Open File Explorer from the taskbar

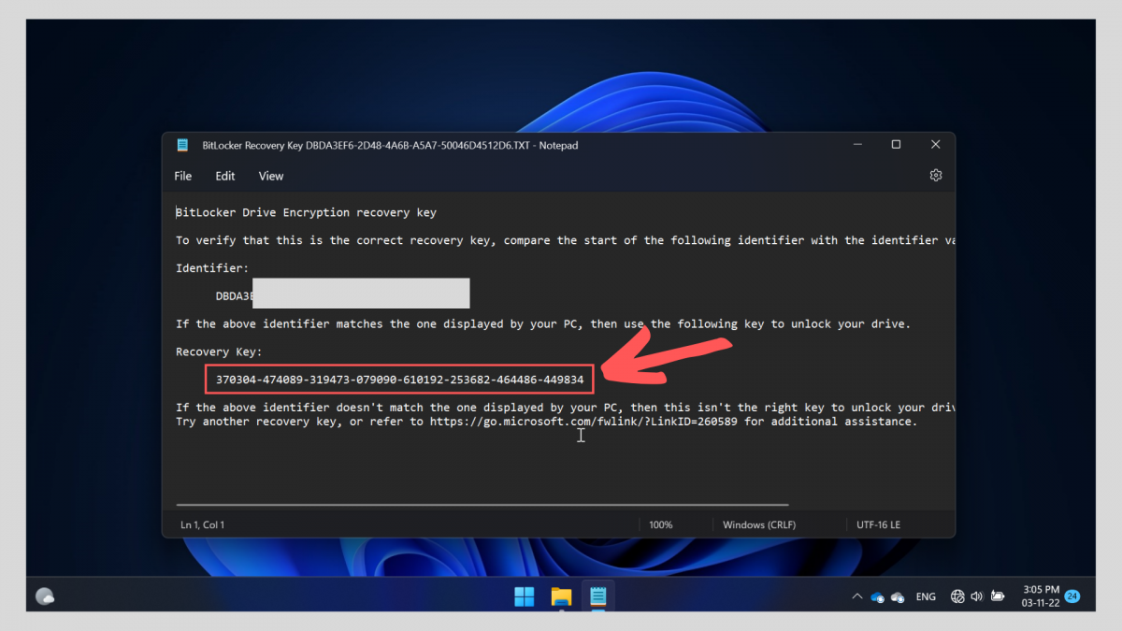561,595
